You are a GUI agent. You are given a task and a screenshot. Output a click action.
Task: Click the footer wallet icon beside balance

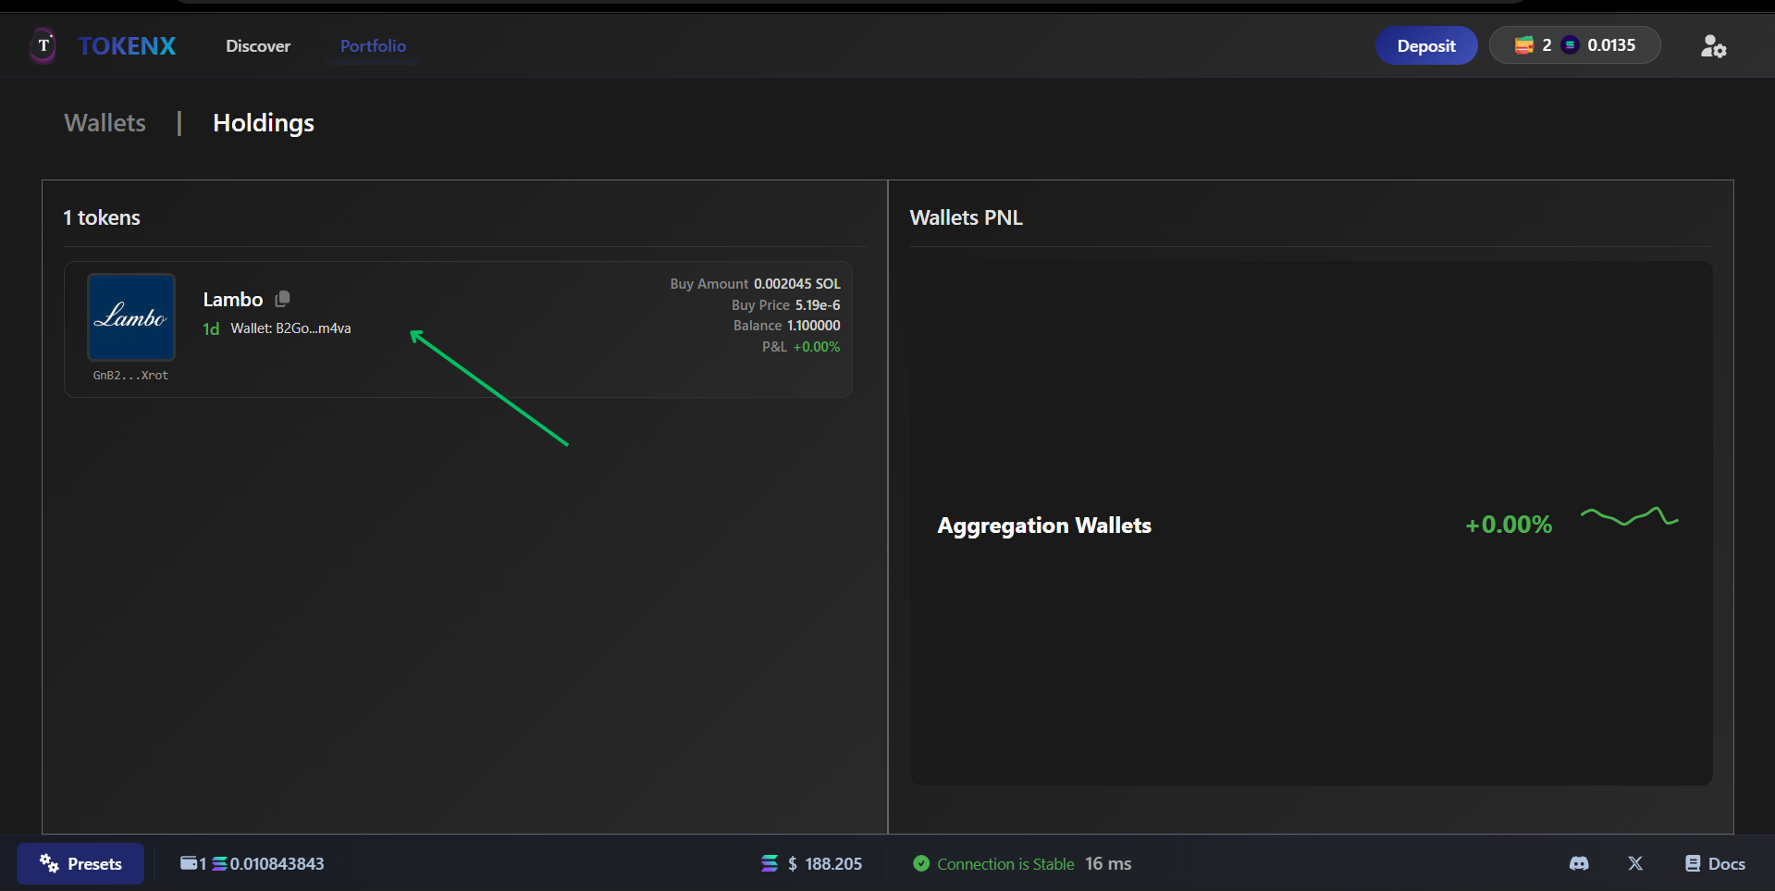point(189,863)
